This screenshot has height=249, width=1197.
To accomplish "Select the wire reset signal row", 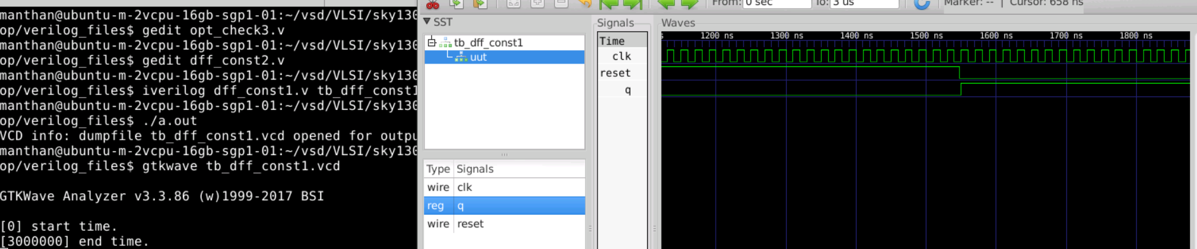I will pos(504,224).
